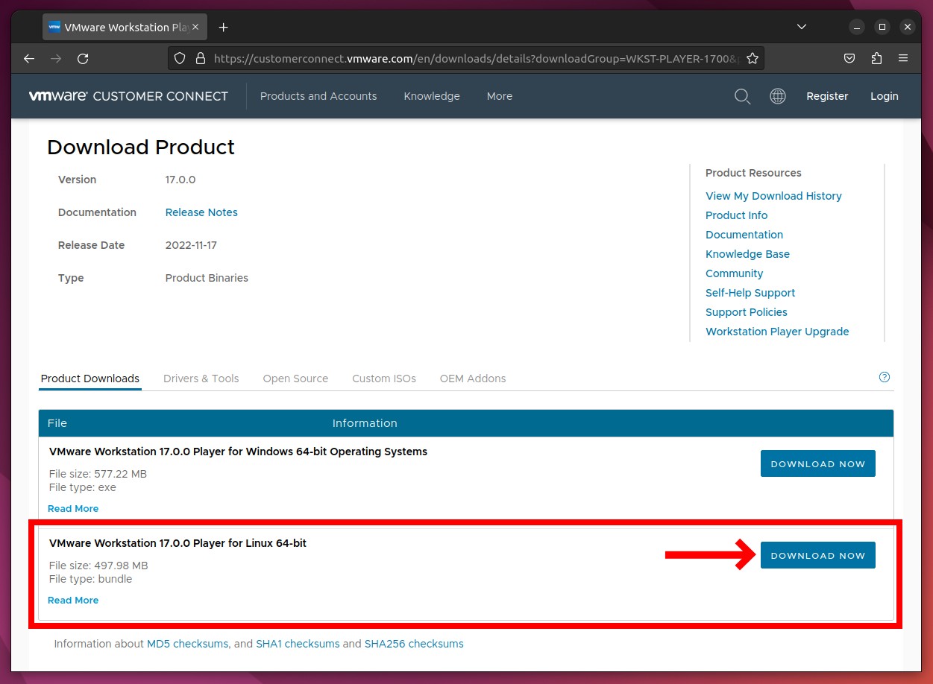Viewport: 933px width, 684px height.
Task: Close the VMware Workstation Player tab
Action: click(197, 28)
